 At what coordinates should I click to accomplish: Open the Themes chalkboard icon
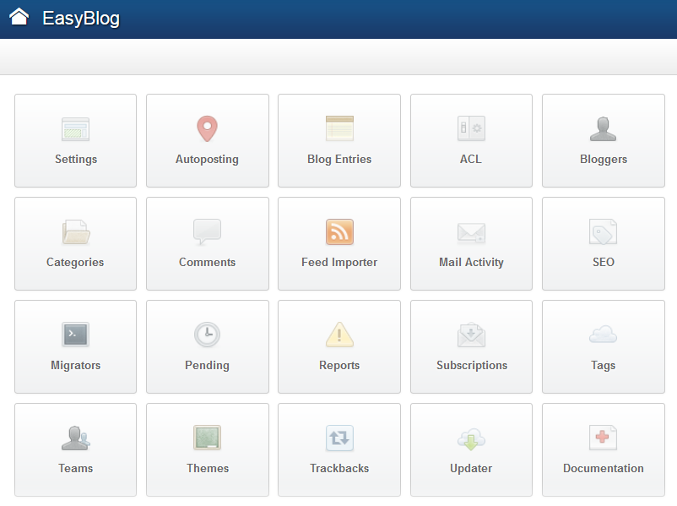point(208,438)
